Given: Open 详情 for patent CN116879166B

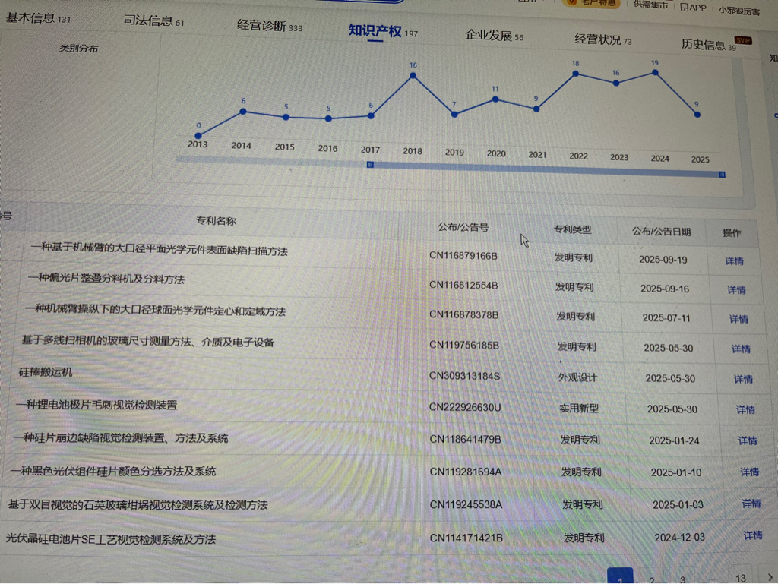Looking at the screenshot, I should [734, 261].
